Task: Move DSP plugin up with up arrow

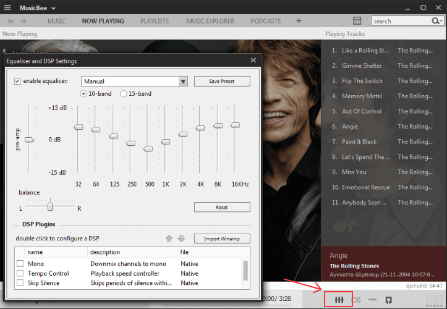Action: click(x=169, y=239)
